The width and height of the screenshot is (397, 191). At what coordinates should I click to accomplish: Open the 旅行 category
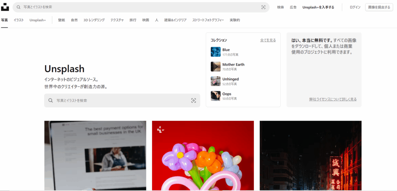point(133,20)
